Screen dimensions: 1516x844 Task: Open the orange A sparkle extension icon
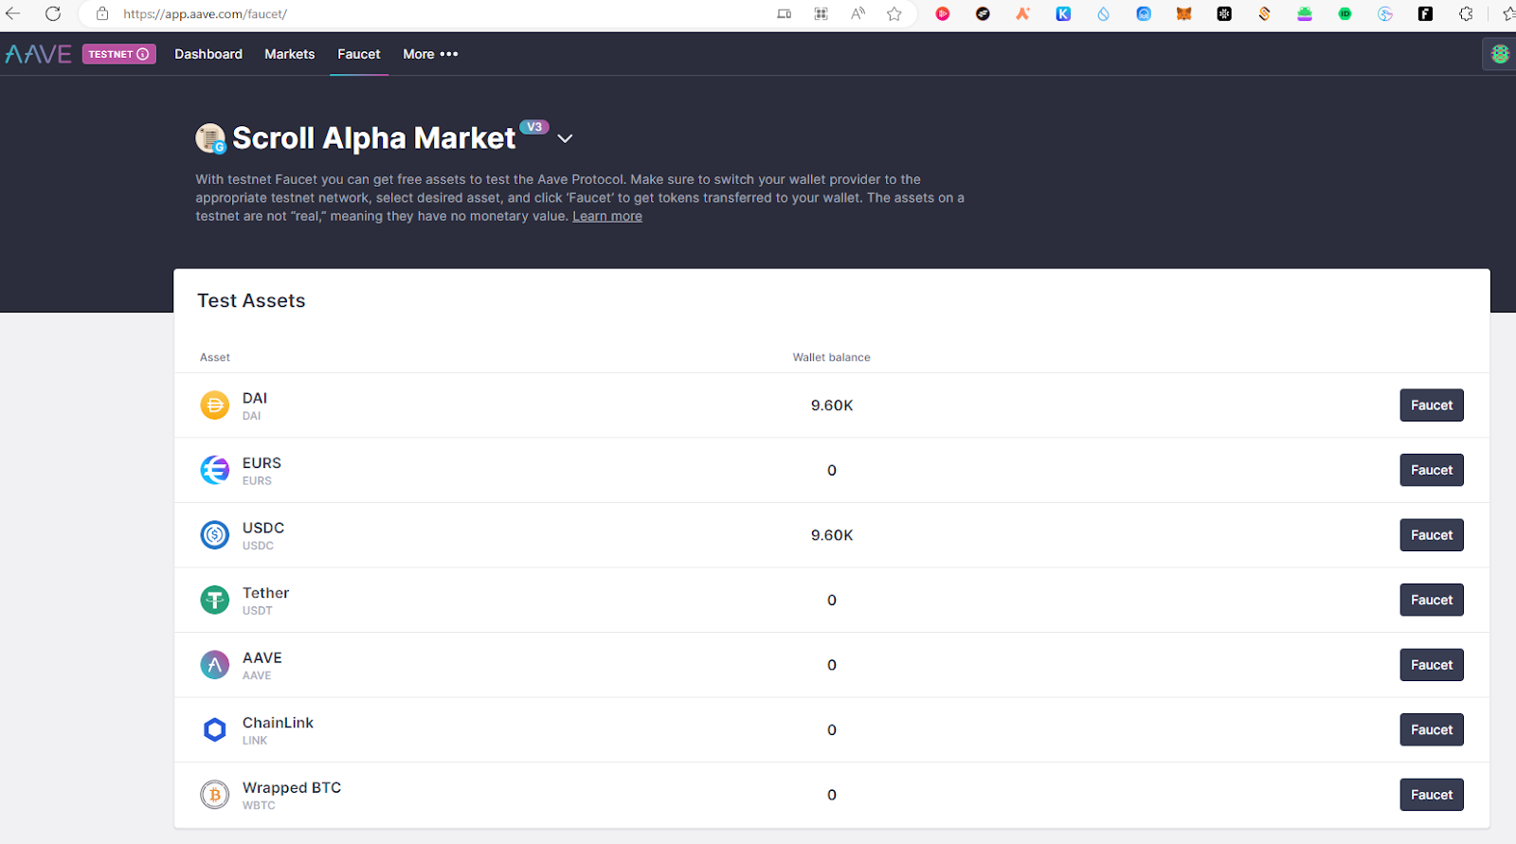1022,13
